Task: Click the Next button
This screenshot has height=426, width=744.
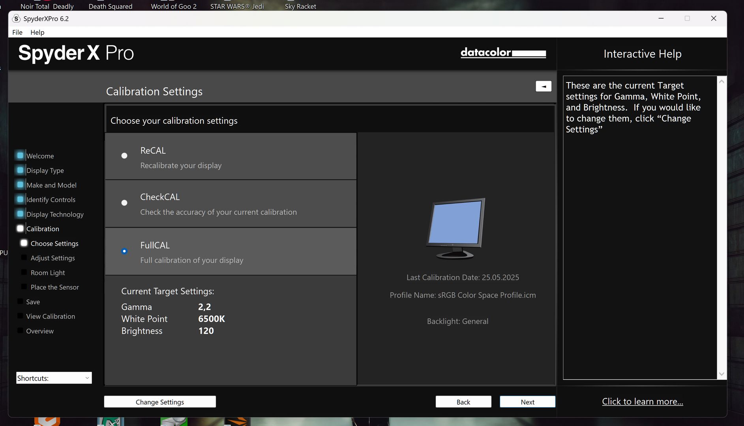Action: tap(527, 402)
